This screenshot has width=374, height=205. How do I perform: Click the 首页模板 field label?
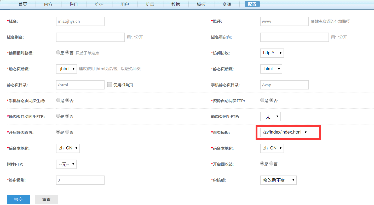pyautogui.click(x=220, y=132)
